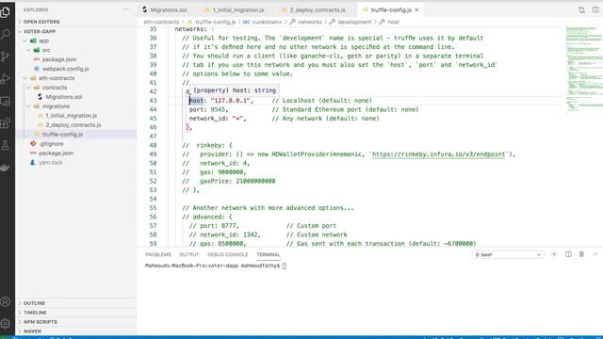Close the truffle-config.js tab
This screenshot has height=339, width=603.
(x=416, y=10)
